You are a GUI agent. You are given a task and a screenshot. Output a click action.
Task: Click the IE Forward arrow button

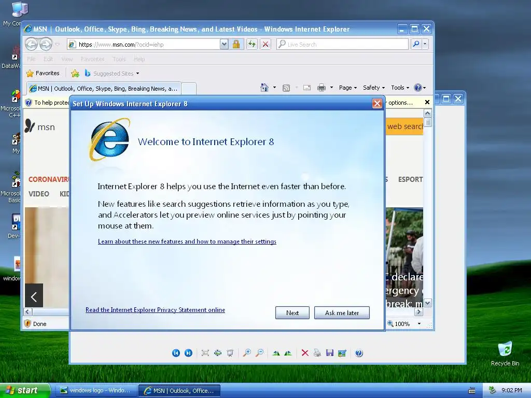(x=46, y=44)
